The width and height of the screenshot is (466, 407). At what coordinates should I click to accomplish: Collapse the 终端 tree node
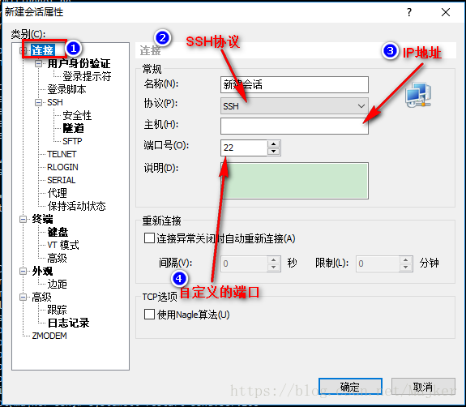[x=23, y=220]
